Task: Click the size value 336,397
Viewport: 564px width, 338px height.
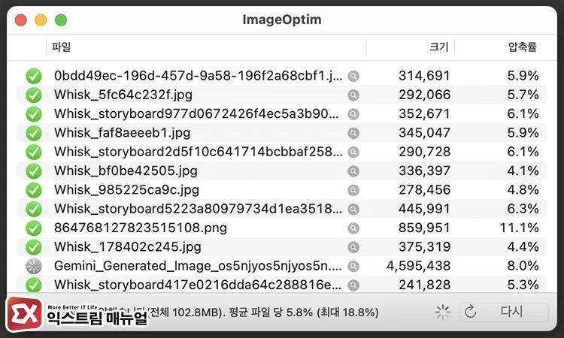Action: point(424,171)
